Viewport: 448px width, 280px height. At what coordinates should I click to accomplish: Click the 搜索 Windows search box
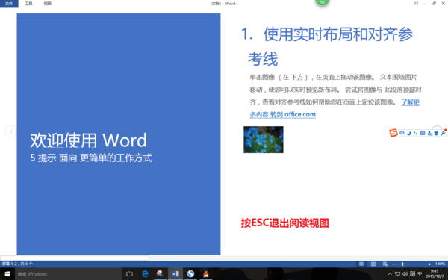coord(69,274)
